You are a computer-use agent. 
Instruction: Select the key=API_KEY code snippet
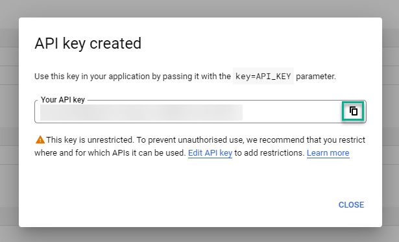tap(263, 76)
